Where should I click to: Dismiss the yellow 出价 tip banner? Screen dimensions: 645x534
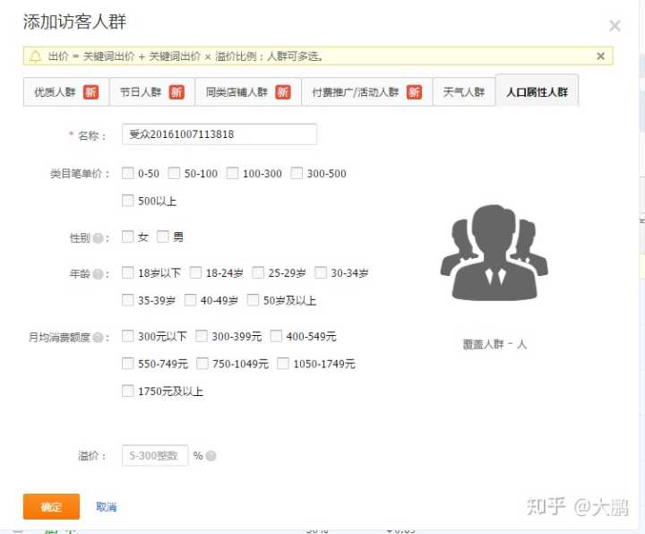click(x=601, y=56)
